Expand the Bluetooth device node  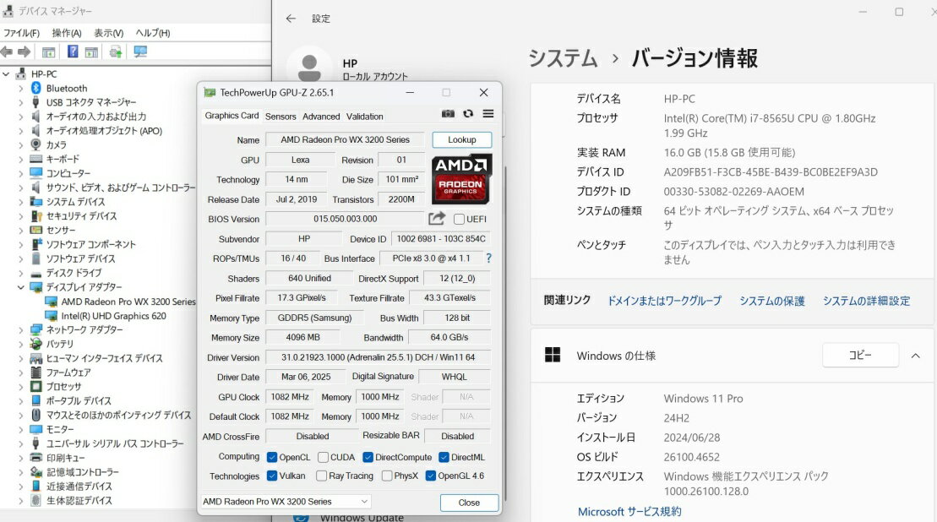point(21,88)
